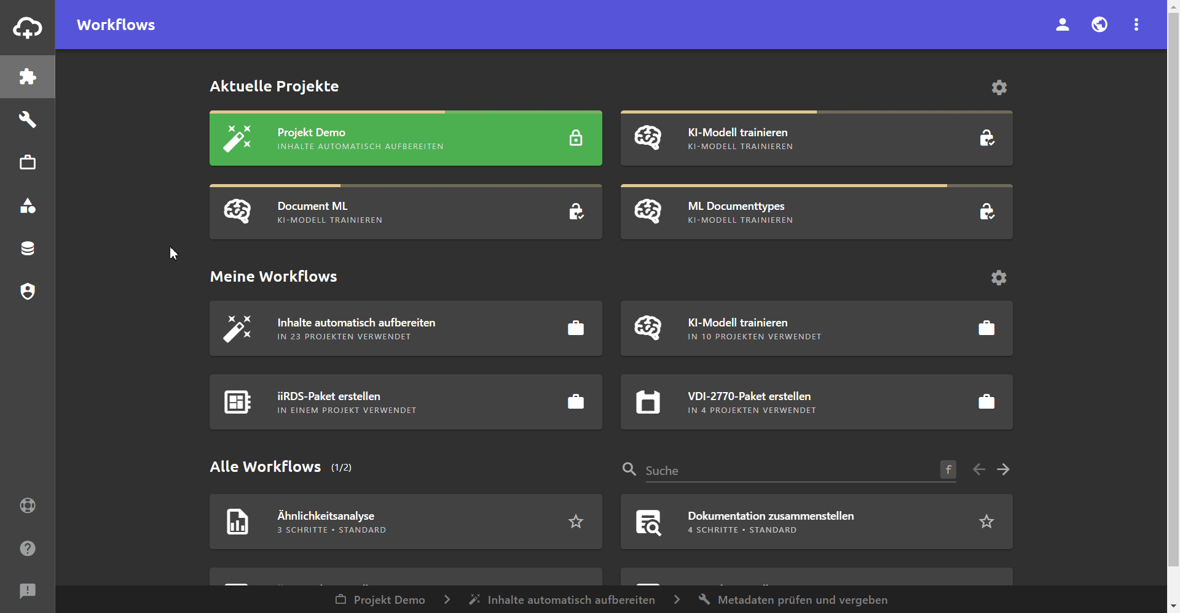The height and width of the screenshot is (613, 1180).
Task: Click the feedback speech bubble icon
Action: [28, 591]
